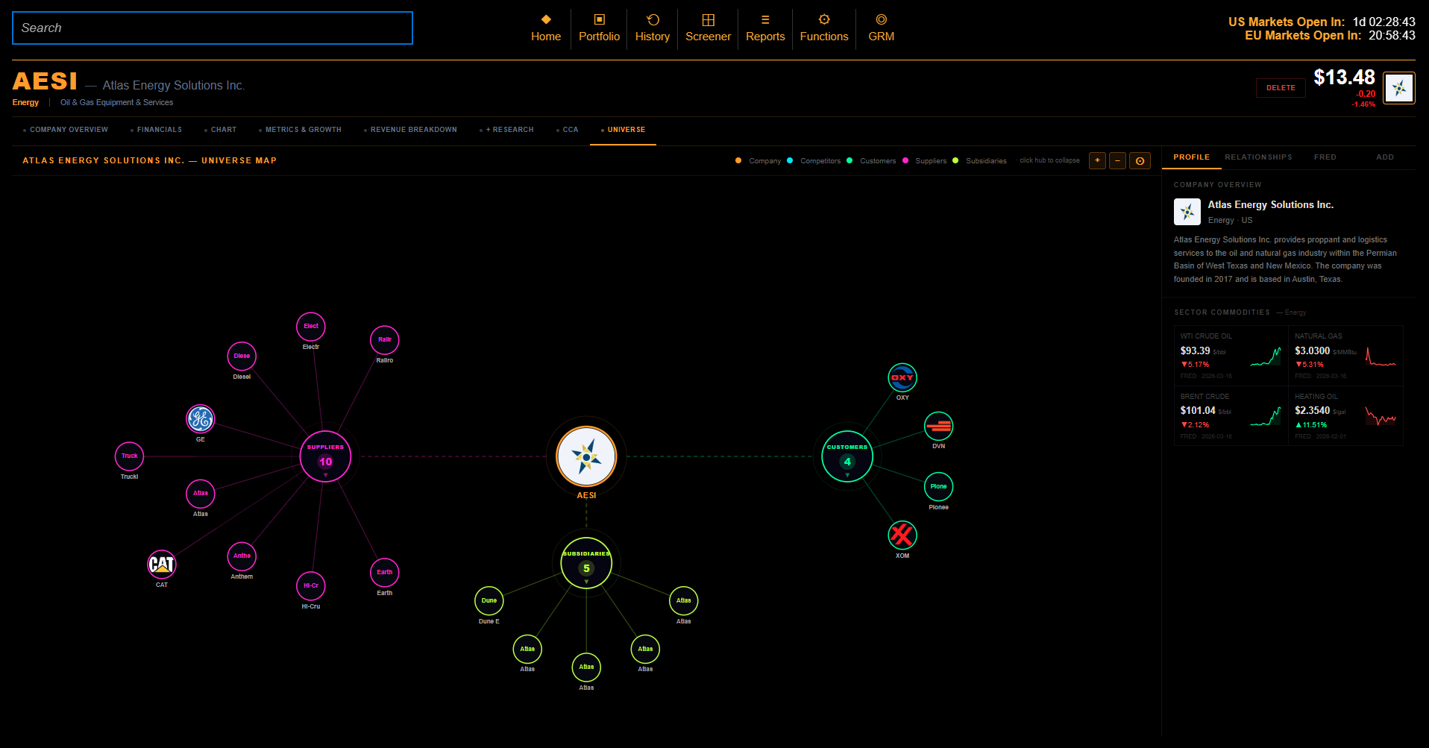Open the Reports navigation item
Screen dimensions: 1429x748
point(765,28)
